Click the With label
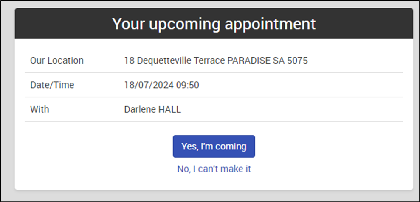The width and height of the screenshot is (420, 202). 39,109
